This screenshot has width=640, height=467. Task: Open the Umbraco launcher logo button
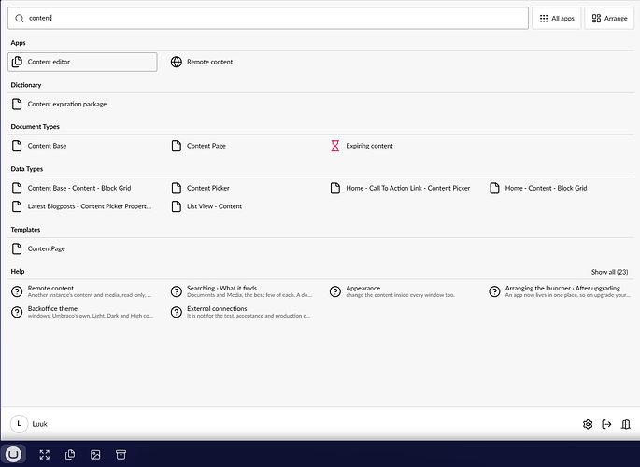tap(13, 454)
